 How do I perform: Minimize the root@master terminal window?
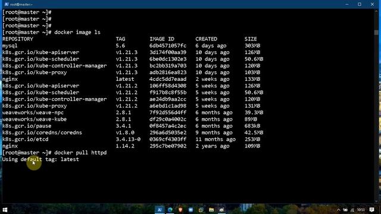[x=347, y=4]
